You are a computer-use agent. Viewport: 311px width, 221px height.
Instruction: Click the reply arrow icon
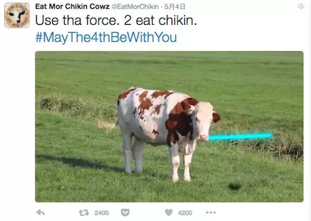point(40,213)
